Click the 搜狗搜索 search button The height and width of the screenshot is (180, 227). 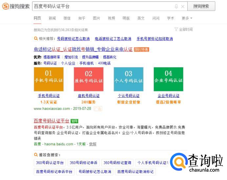(201, 6)
